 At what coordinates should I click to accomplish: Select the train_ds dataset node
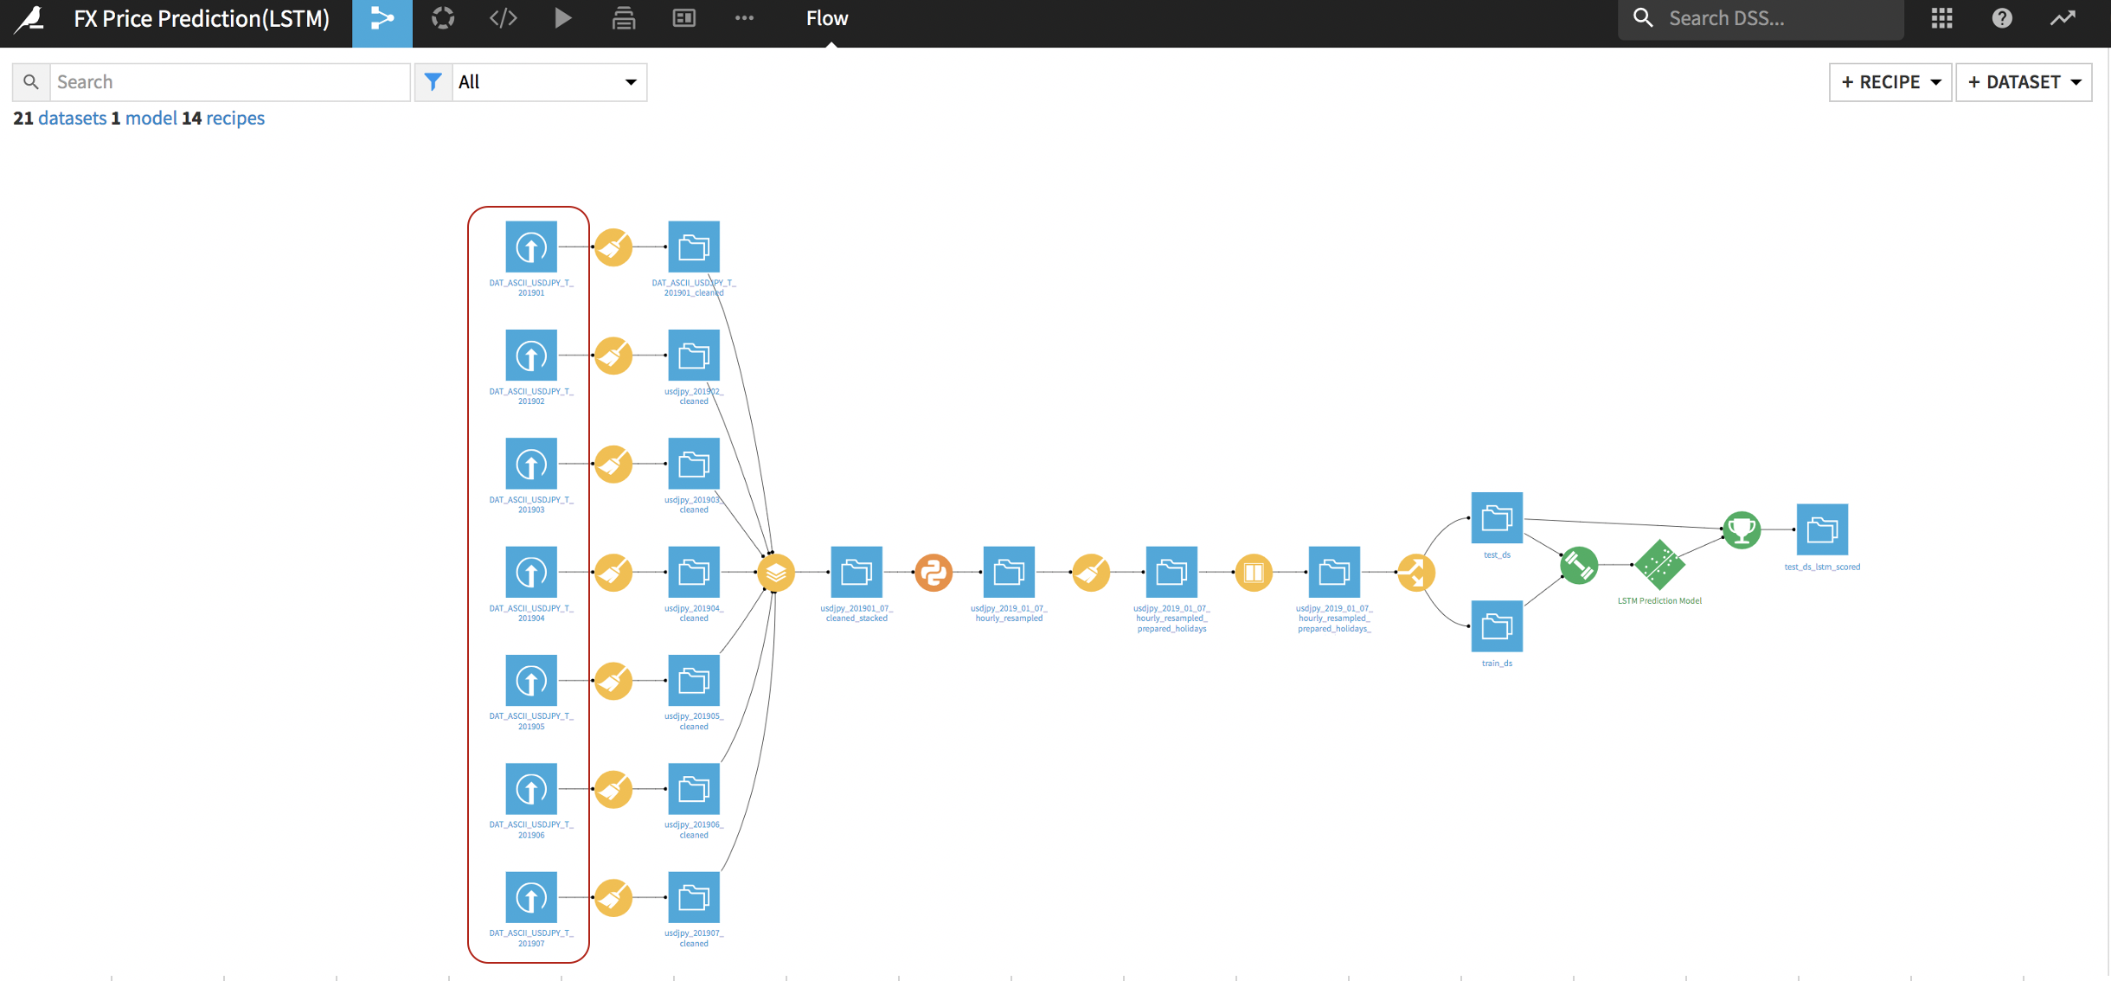tap(1497, 627)
